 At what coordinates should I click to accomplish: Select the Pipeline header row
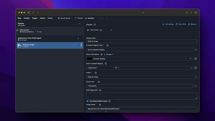pyautogui.click(x=50, y=24)
